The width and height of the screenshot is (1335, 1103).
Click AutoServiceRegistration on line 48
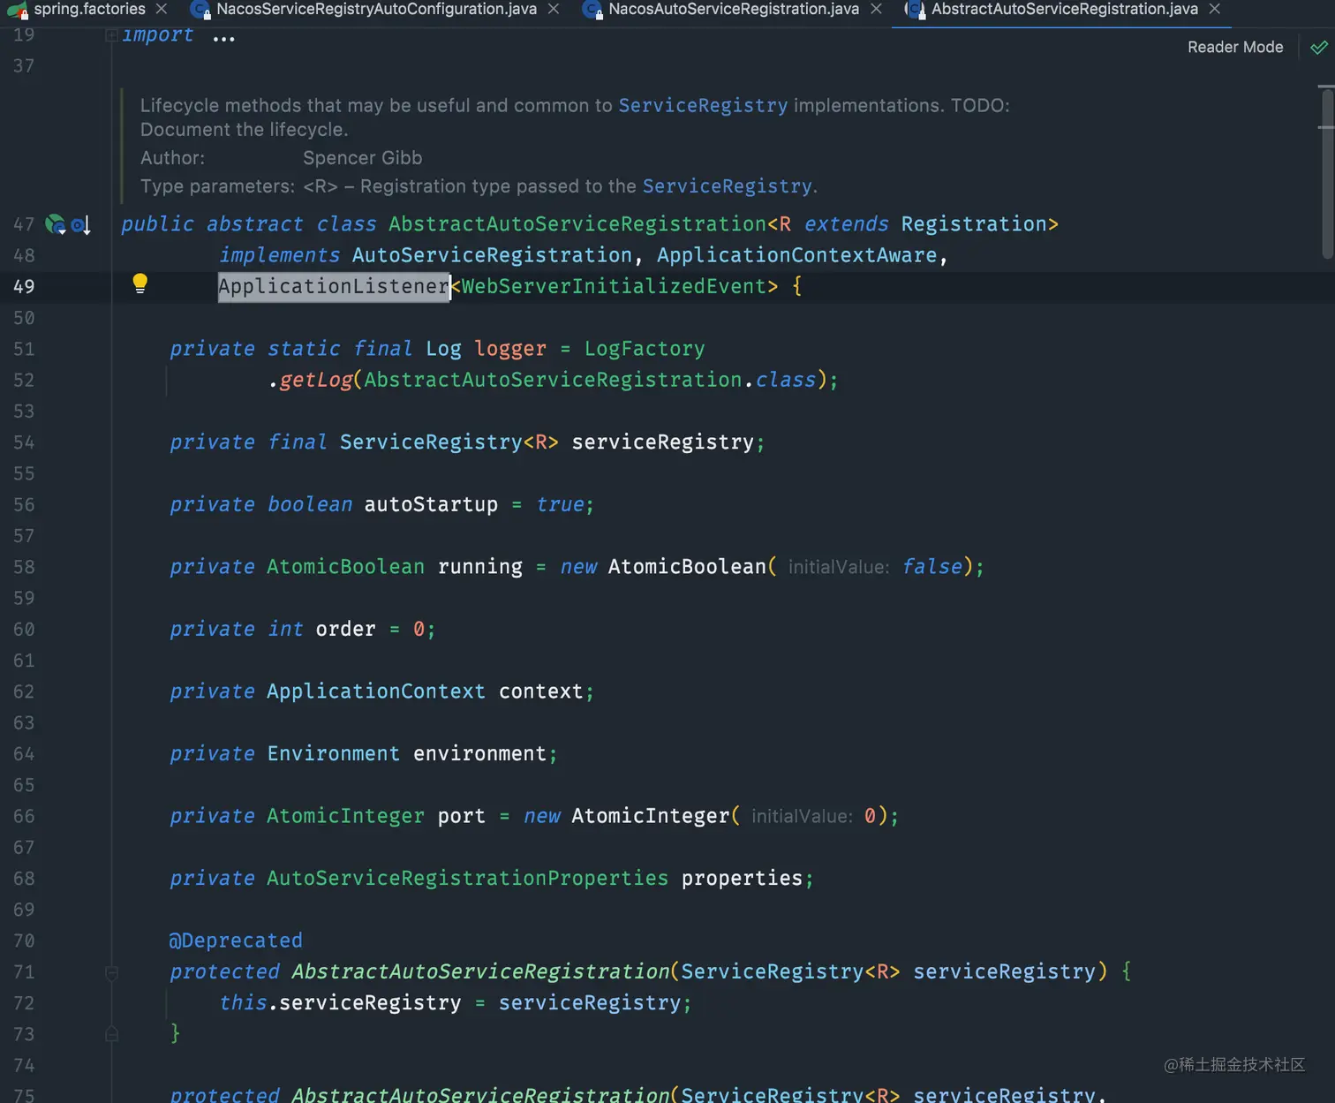tap(492, 255)
